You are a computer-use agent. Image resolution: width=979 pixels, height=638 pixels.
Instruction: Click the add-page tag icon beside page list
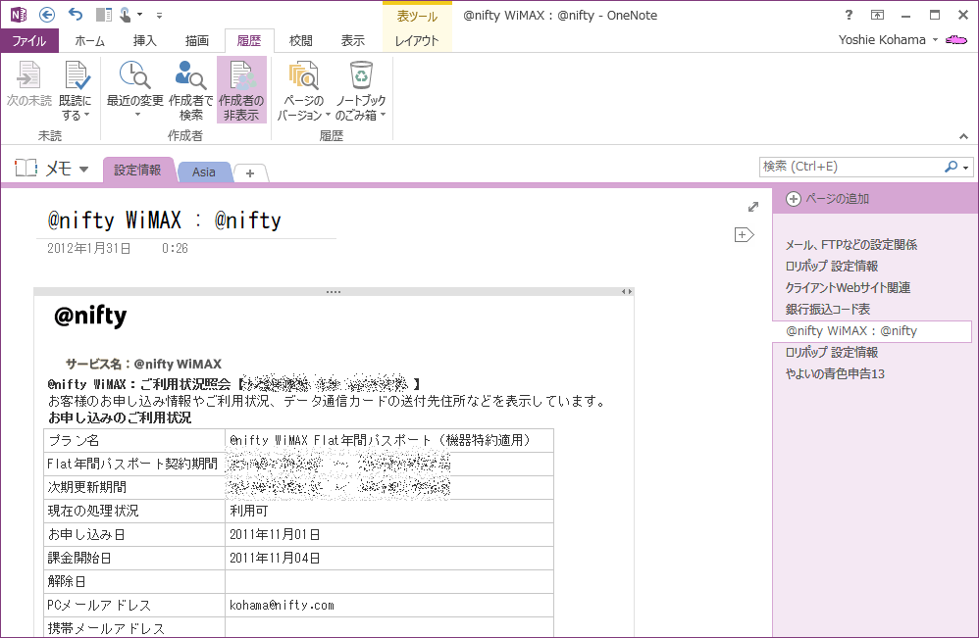[744, 235]
